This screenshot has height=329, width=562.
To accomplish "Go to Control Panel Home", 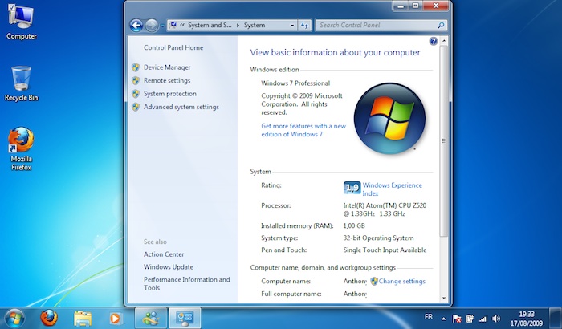I will [173, 47].
